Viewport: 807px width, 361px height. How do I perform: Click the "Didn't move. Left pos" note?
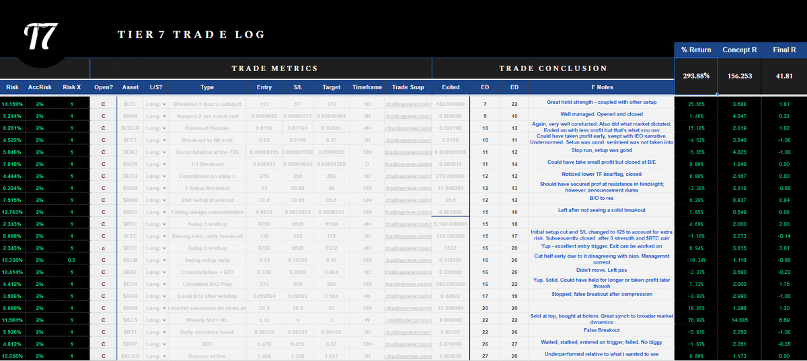602,269
